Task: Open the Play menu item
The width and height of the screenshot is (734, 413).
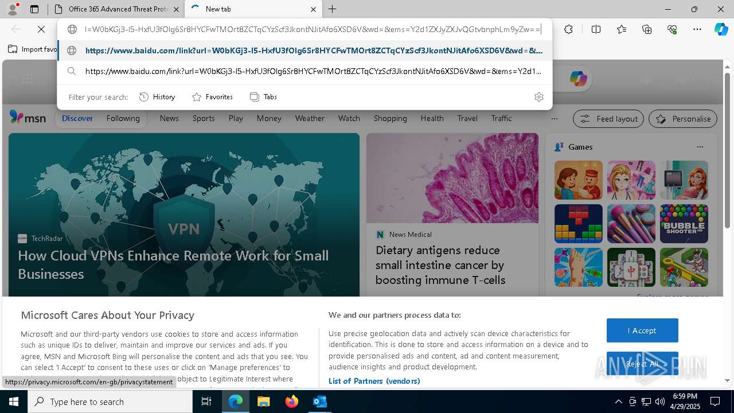Action: (x=236, y=118)
